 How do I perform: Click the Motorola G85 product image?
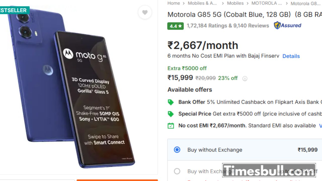click(x=75, y=88)
